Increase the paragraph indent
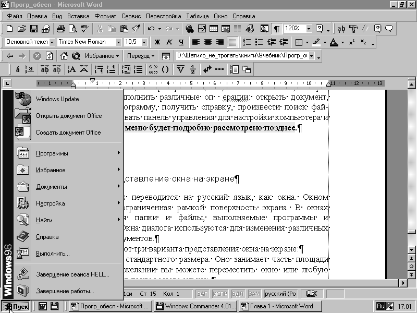Image resolution: width=417 pixels, height=313 pixels. 284,42
